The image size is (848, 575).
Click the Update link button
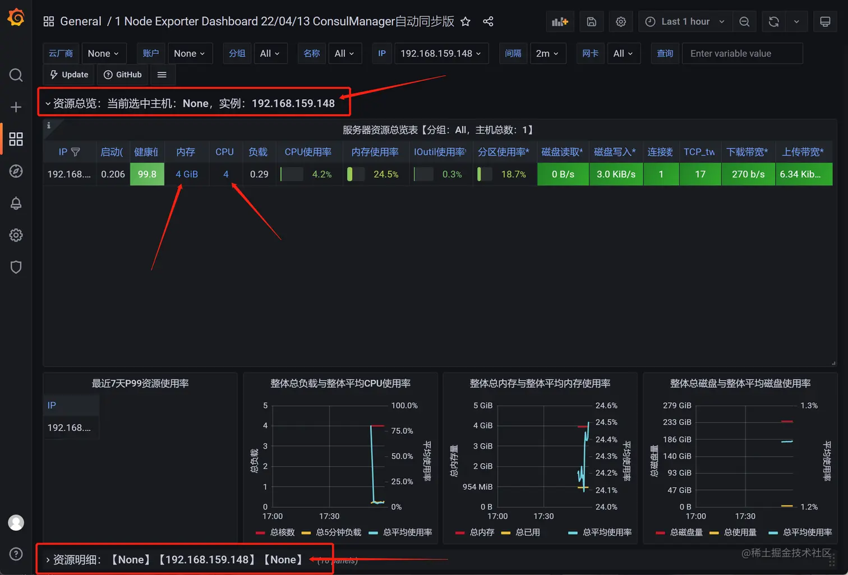[70, 75]
